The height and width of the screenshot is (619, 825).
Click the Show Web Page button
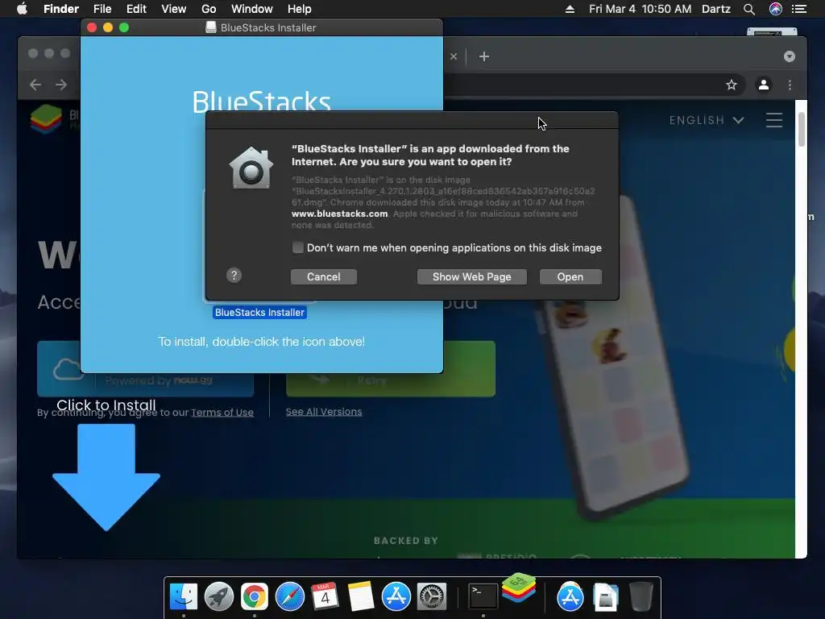tap(471, 277)
